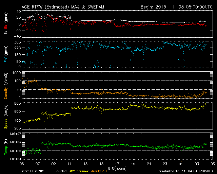Click the 'UTC(hours)' x-axis title
The image size is (217, 174).
117,168
